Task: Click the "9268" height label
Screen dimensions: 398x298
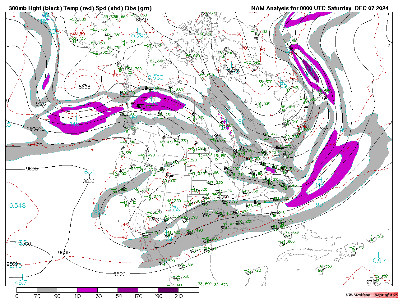Action: pos(153,219)
